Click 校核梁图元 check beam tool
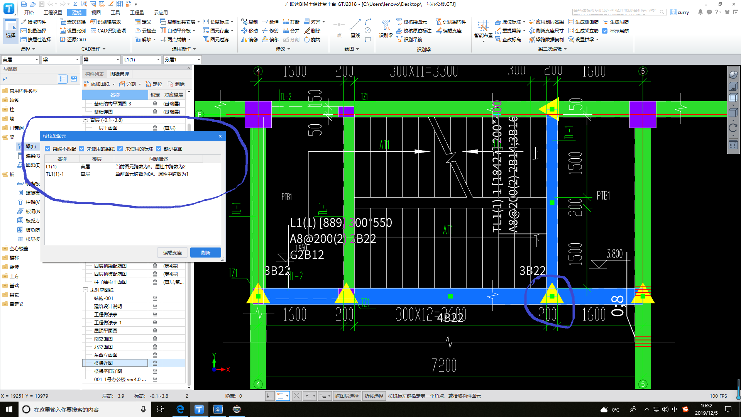The image size is (741, 417). (411, 22)
